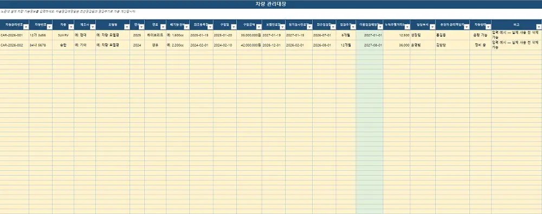Open the 연식 column filter dropdown
Viewport: 542px width, 214px height.
(141, 26)
